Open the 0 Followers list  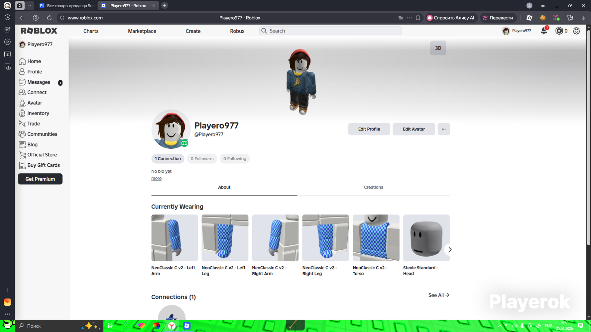click(202, 159)
